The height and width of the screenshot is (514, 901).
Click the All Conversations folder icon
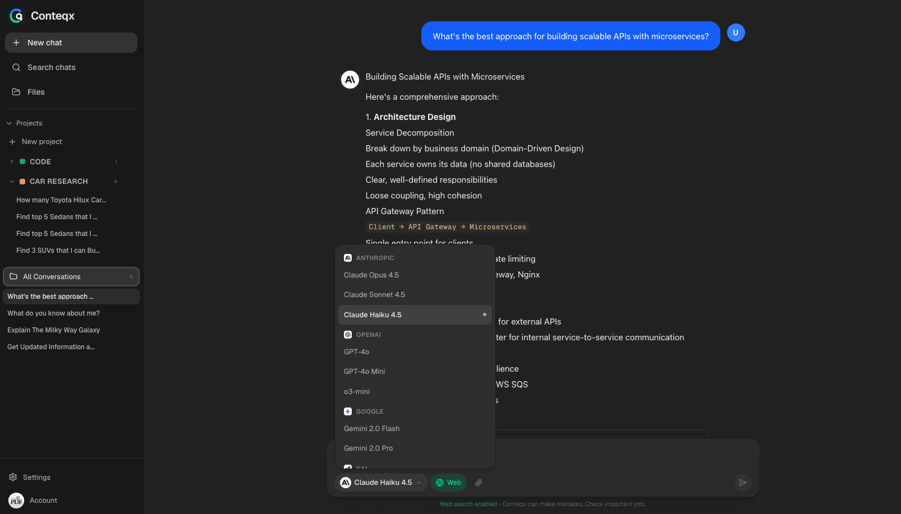click(13, 276)
